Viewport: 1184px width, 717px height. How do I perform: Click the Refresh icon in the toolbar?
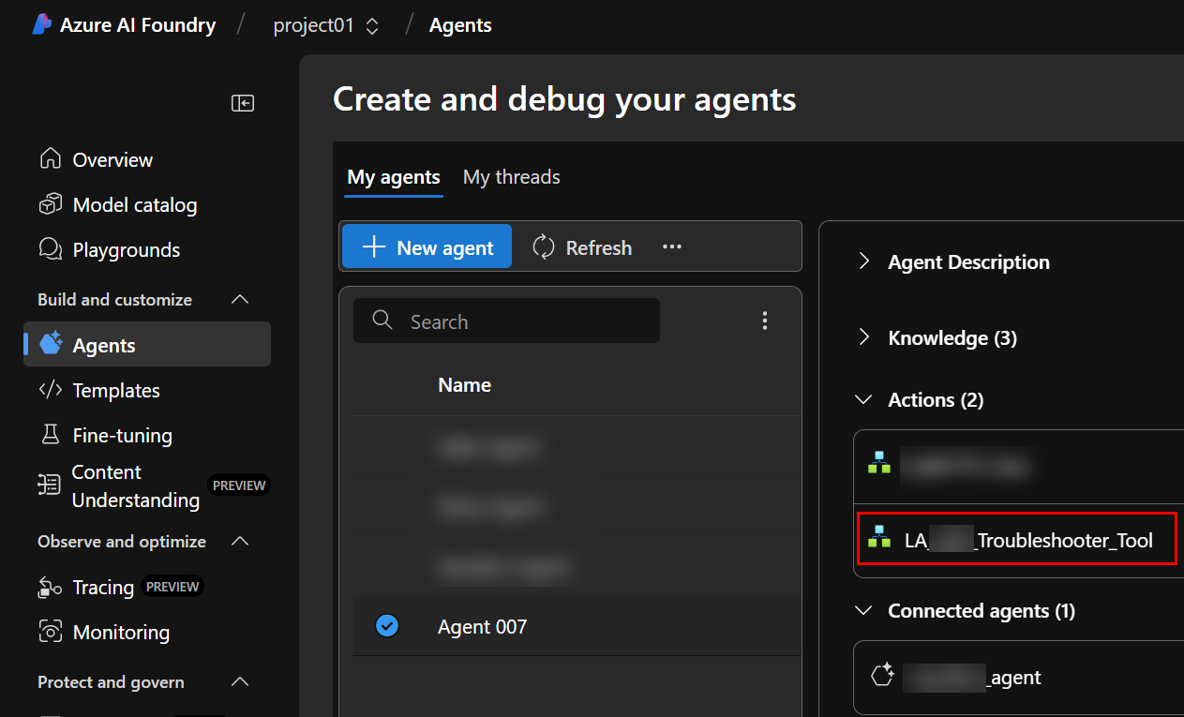point(544,247)
